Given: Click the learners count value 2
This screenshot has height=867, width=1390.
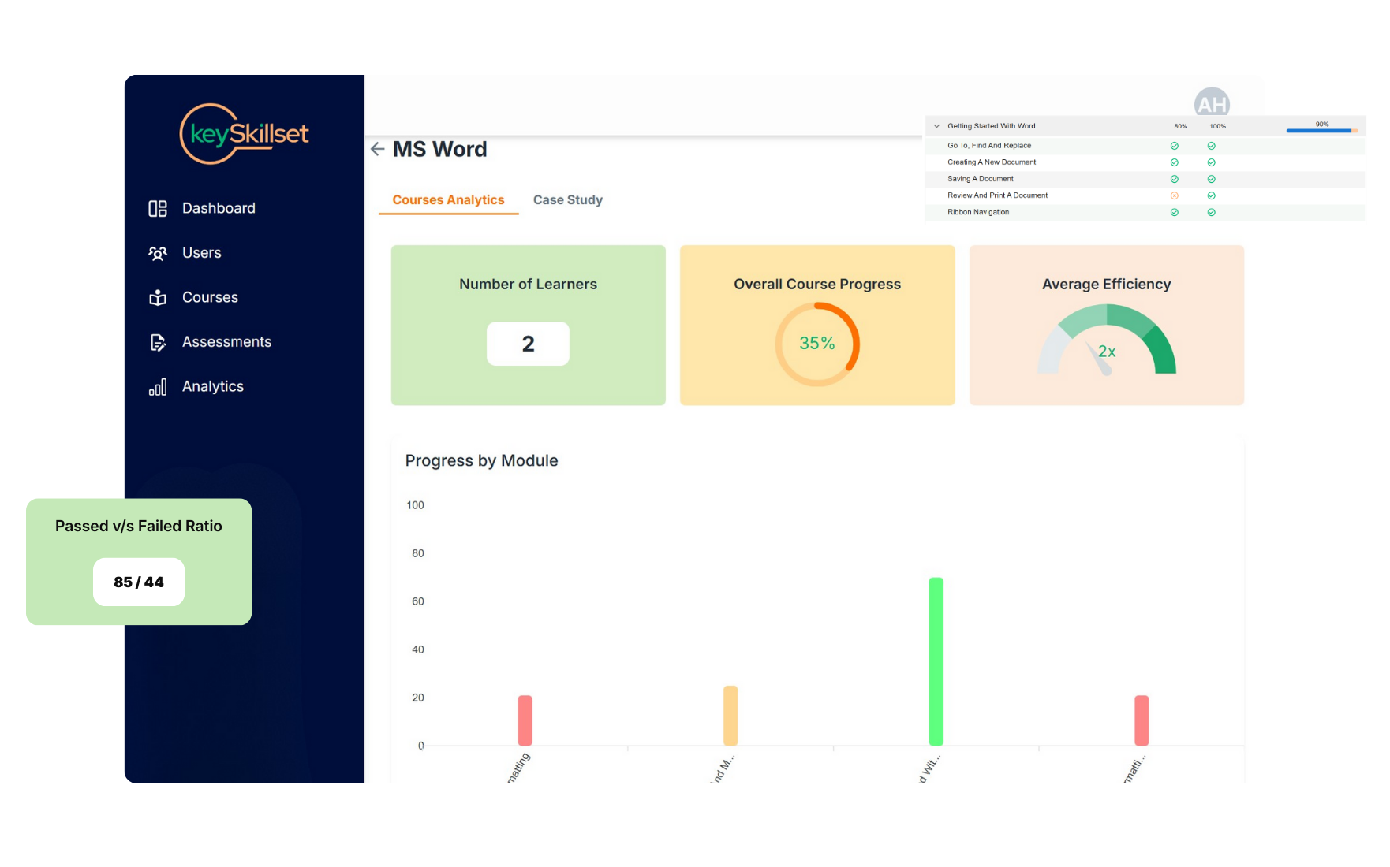Looking at the screenshot, I should click(x=528, y=344).
